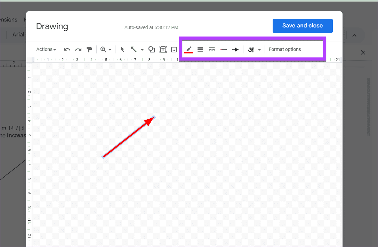Open Format options panel

coord(285,50)
